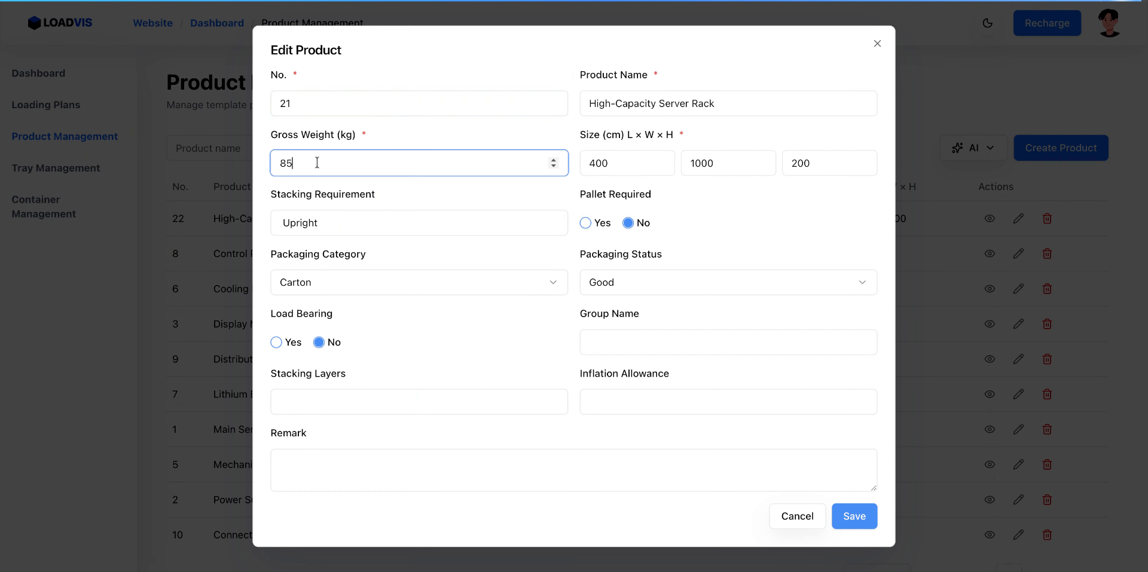This screenshot has width=1148, height=572.
Task: Click edit pencil for product No. 8
Action: tap(1018, 254)
